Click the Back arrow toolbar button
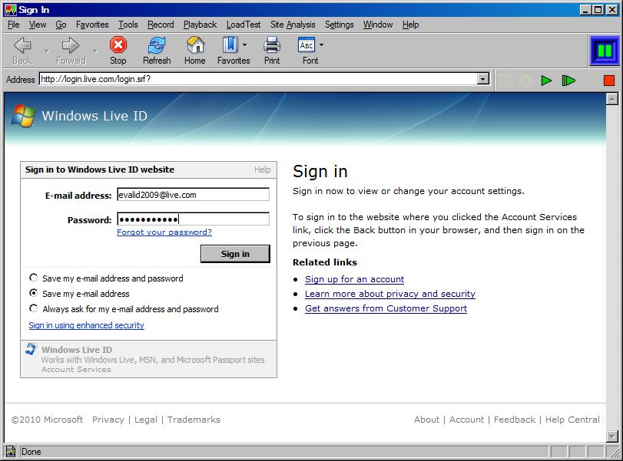The width and height of the screenshot is (623, 461). 22,50
